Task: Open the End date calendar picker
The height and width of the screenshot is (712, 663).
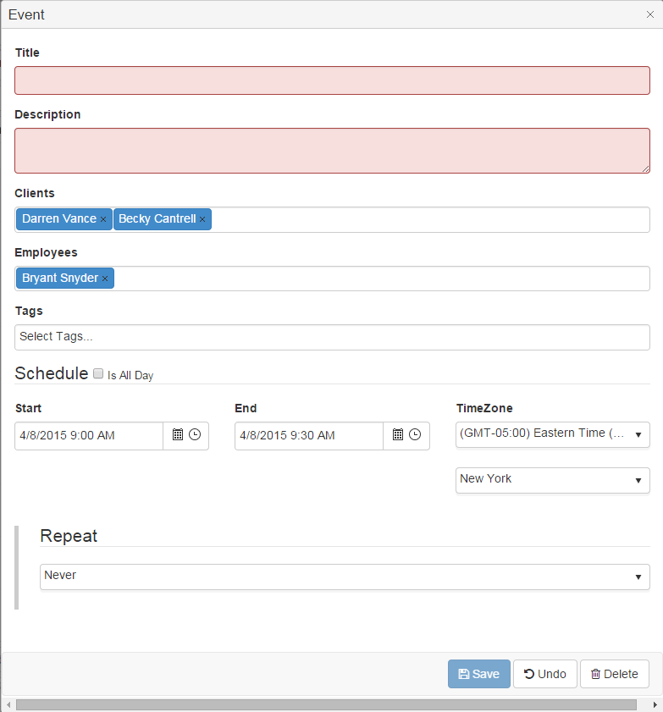Action: click(398, 435)
